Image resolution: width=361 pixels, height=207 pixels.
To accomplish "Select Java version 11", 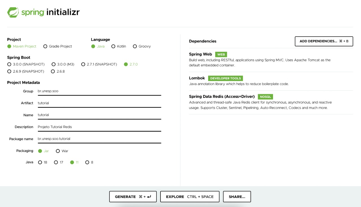I will coord(74,162).
